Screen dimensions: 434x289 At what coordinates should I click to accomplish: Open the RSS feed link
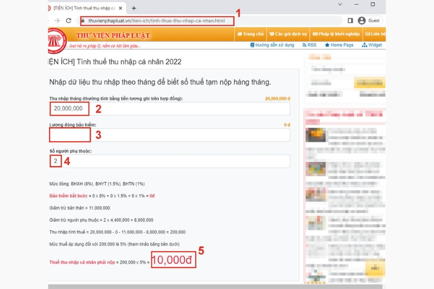coord(309,45)
